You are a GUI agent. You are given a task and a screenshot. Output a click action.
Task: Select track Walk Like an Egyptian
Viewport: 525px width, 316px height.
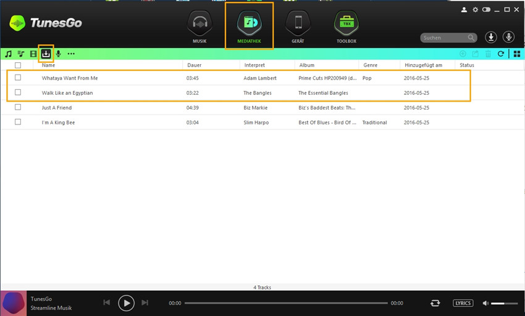tap(67, 93)
